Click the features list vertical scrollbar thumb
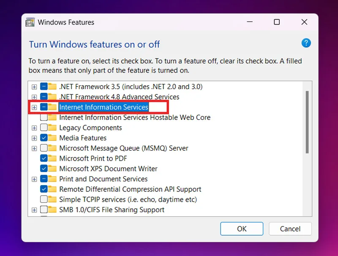The width and height of the screenshot is (338, 256). click(307, 122)
